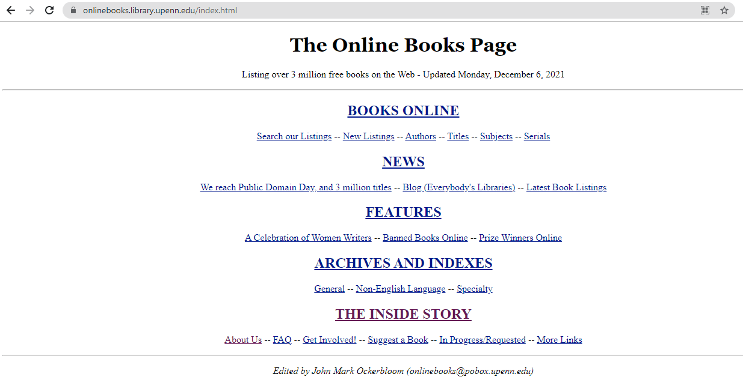This screenshot has height=377, width=743.
Task: Open the Serials link
Action: point(537,136)
